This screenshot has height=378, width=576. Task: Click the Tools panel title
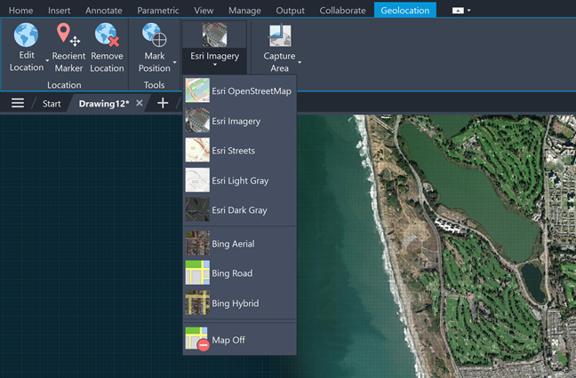click(155, 84)
